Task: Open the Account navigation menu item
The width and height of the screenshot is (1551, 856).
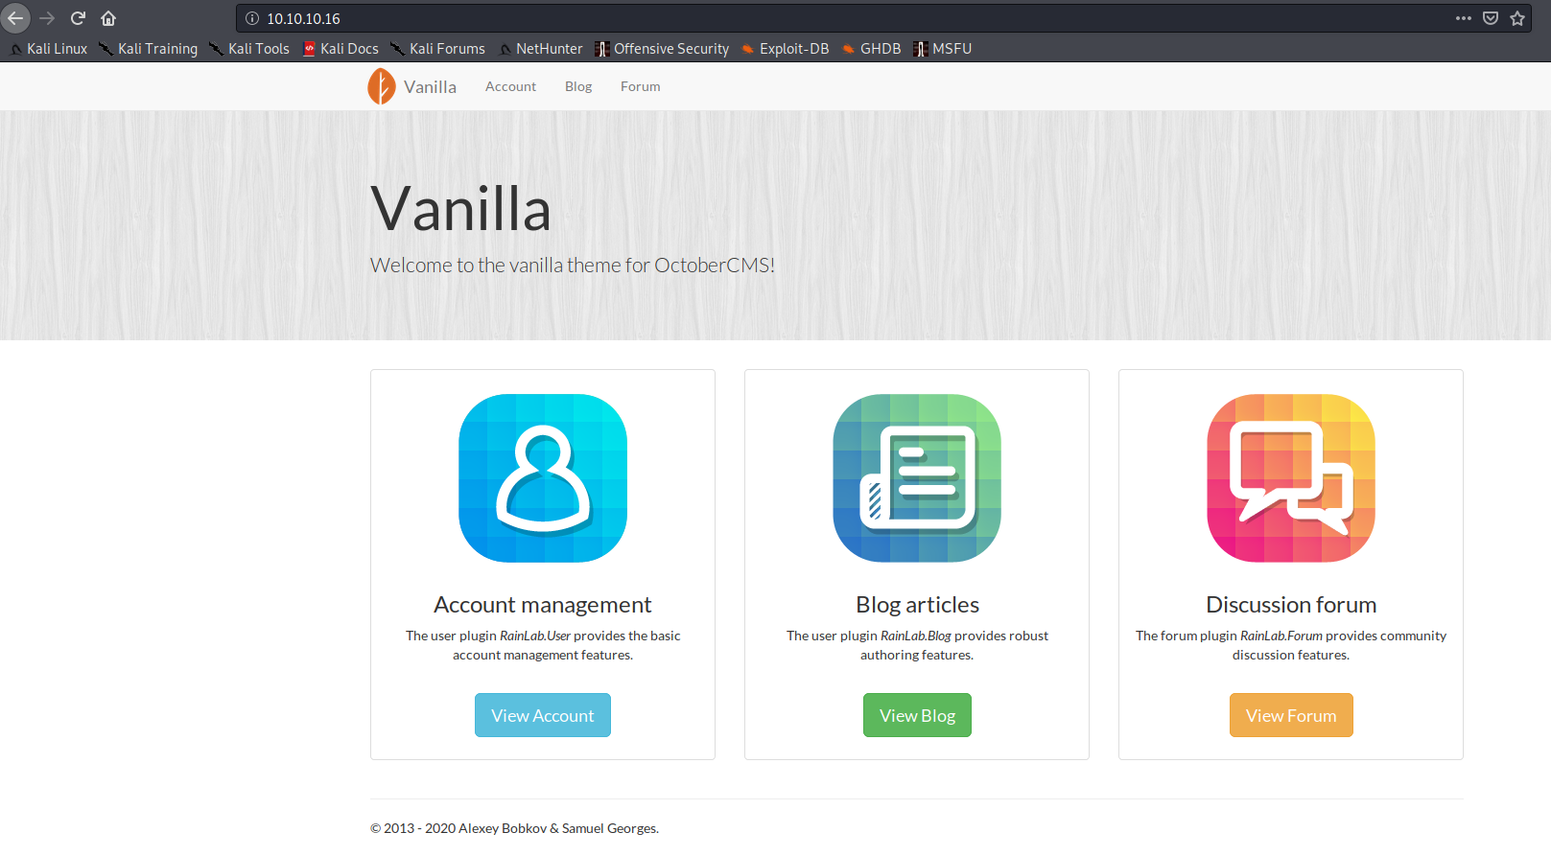Action: coord(510,86)
